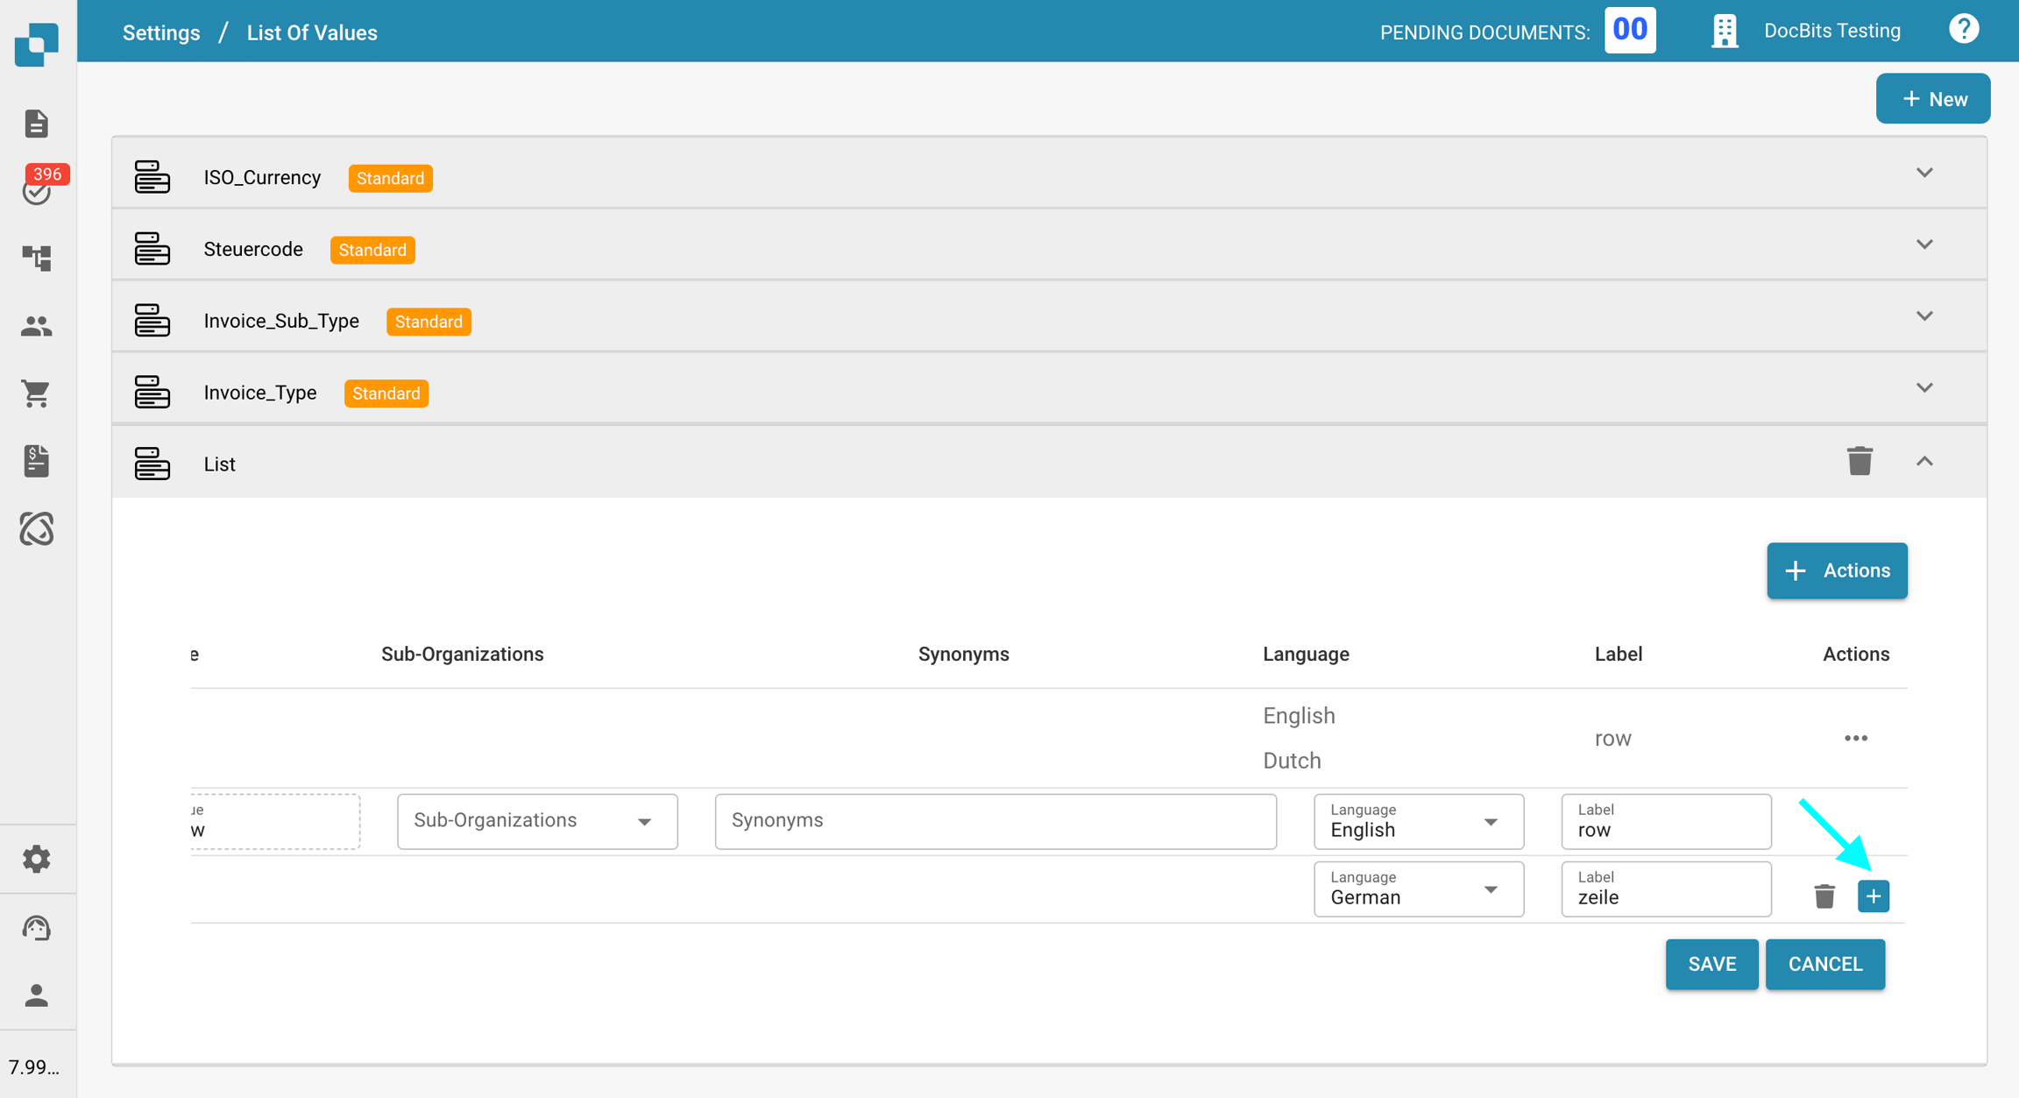2019x1098 pixels.
Task: Open the shopping cart sidebar icon
Action: pos(37,393)
